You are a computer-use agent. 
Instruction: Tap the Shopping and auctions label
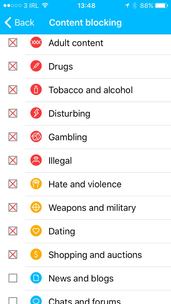coord(95,255)
